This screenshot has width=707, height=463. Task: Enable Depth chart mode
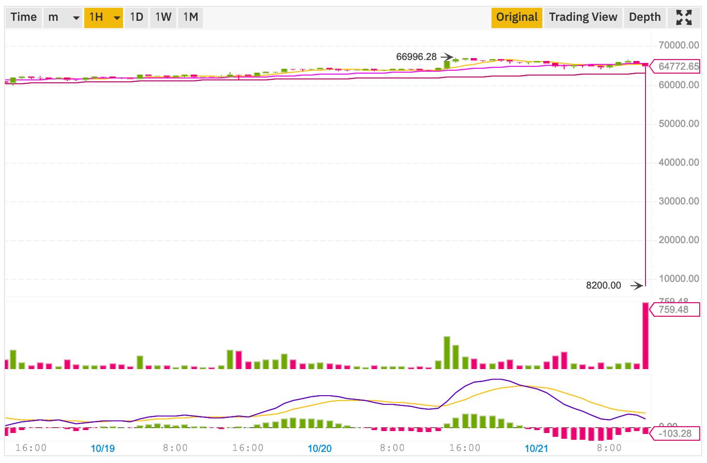click(645, 17)
